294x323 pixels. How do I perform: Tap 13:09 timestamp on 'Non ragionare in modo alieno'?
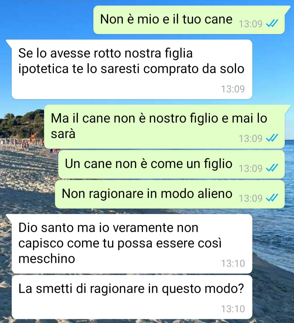(x=250, y=198)
